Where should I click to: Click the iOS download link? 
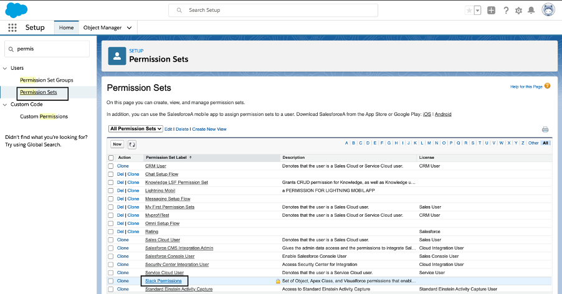coord(427,114)
